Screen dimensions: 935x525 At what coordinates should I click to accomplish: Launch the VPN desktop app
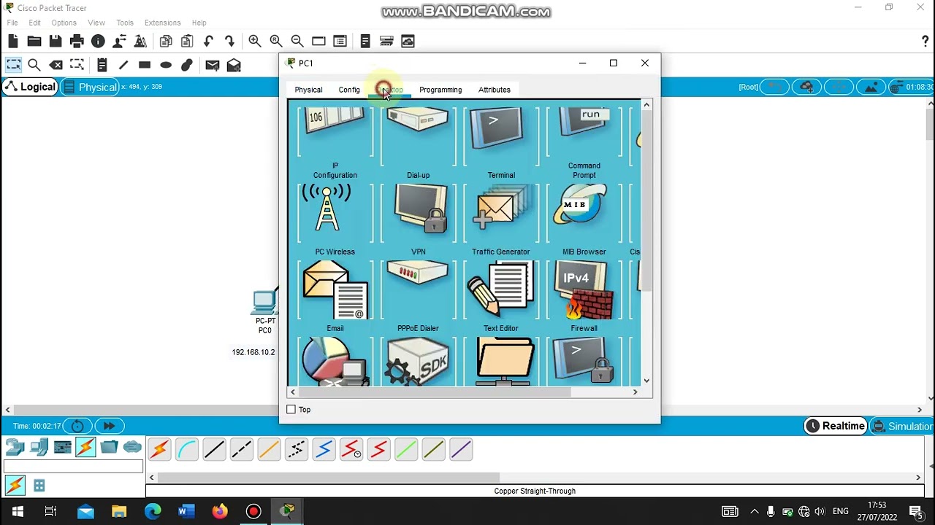pos(418,219)
